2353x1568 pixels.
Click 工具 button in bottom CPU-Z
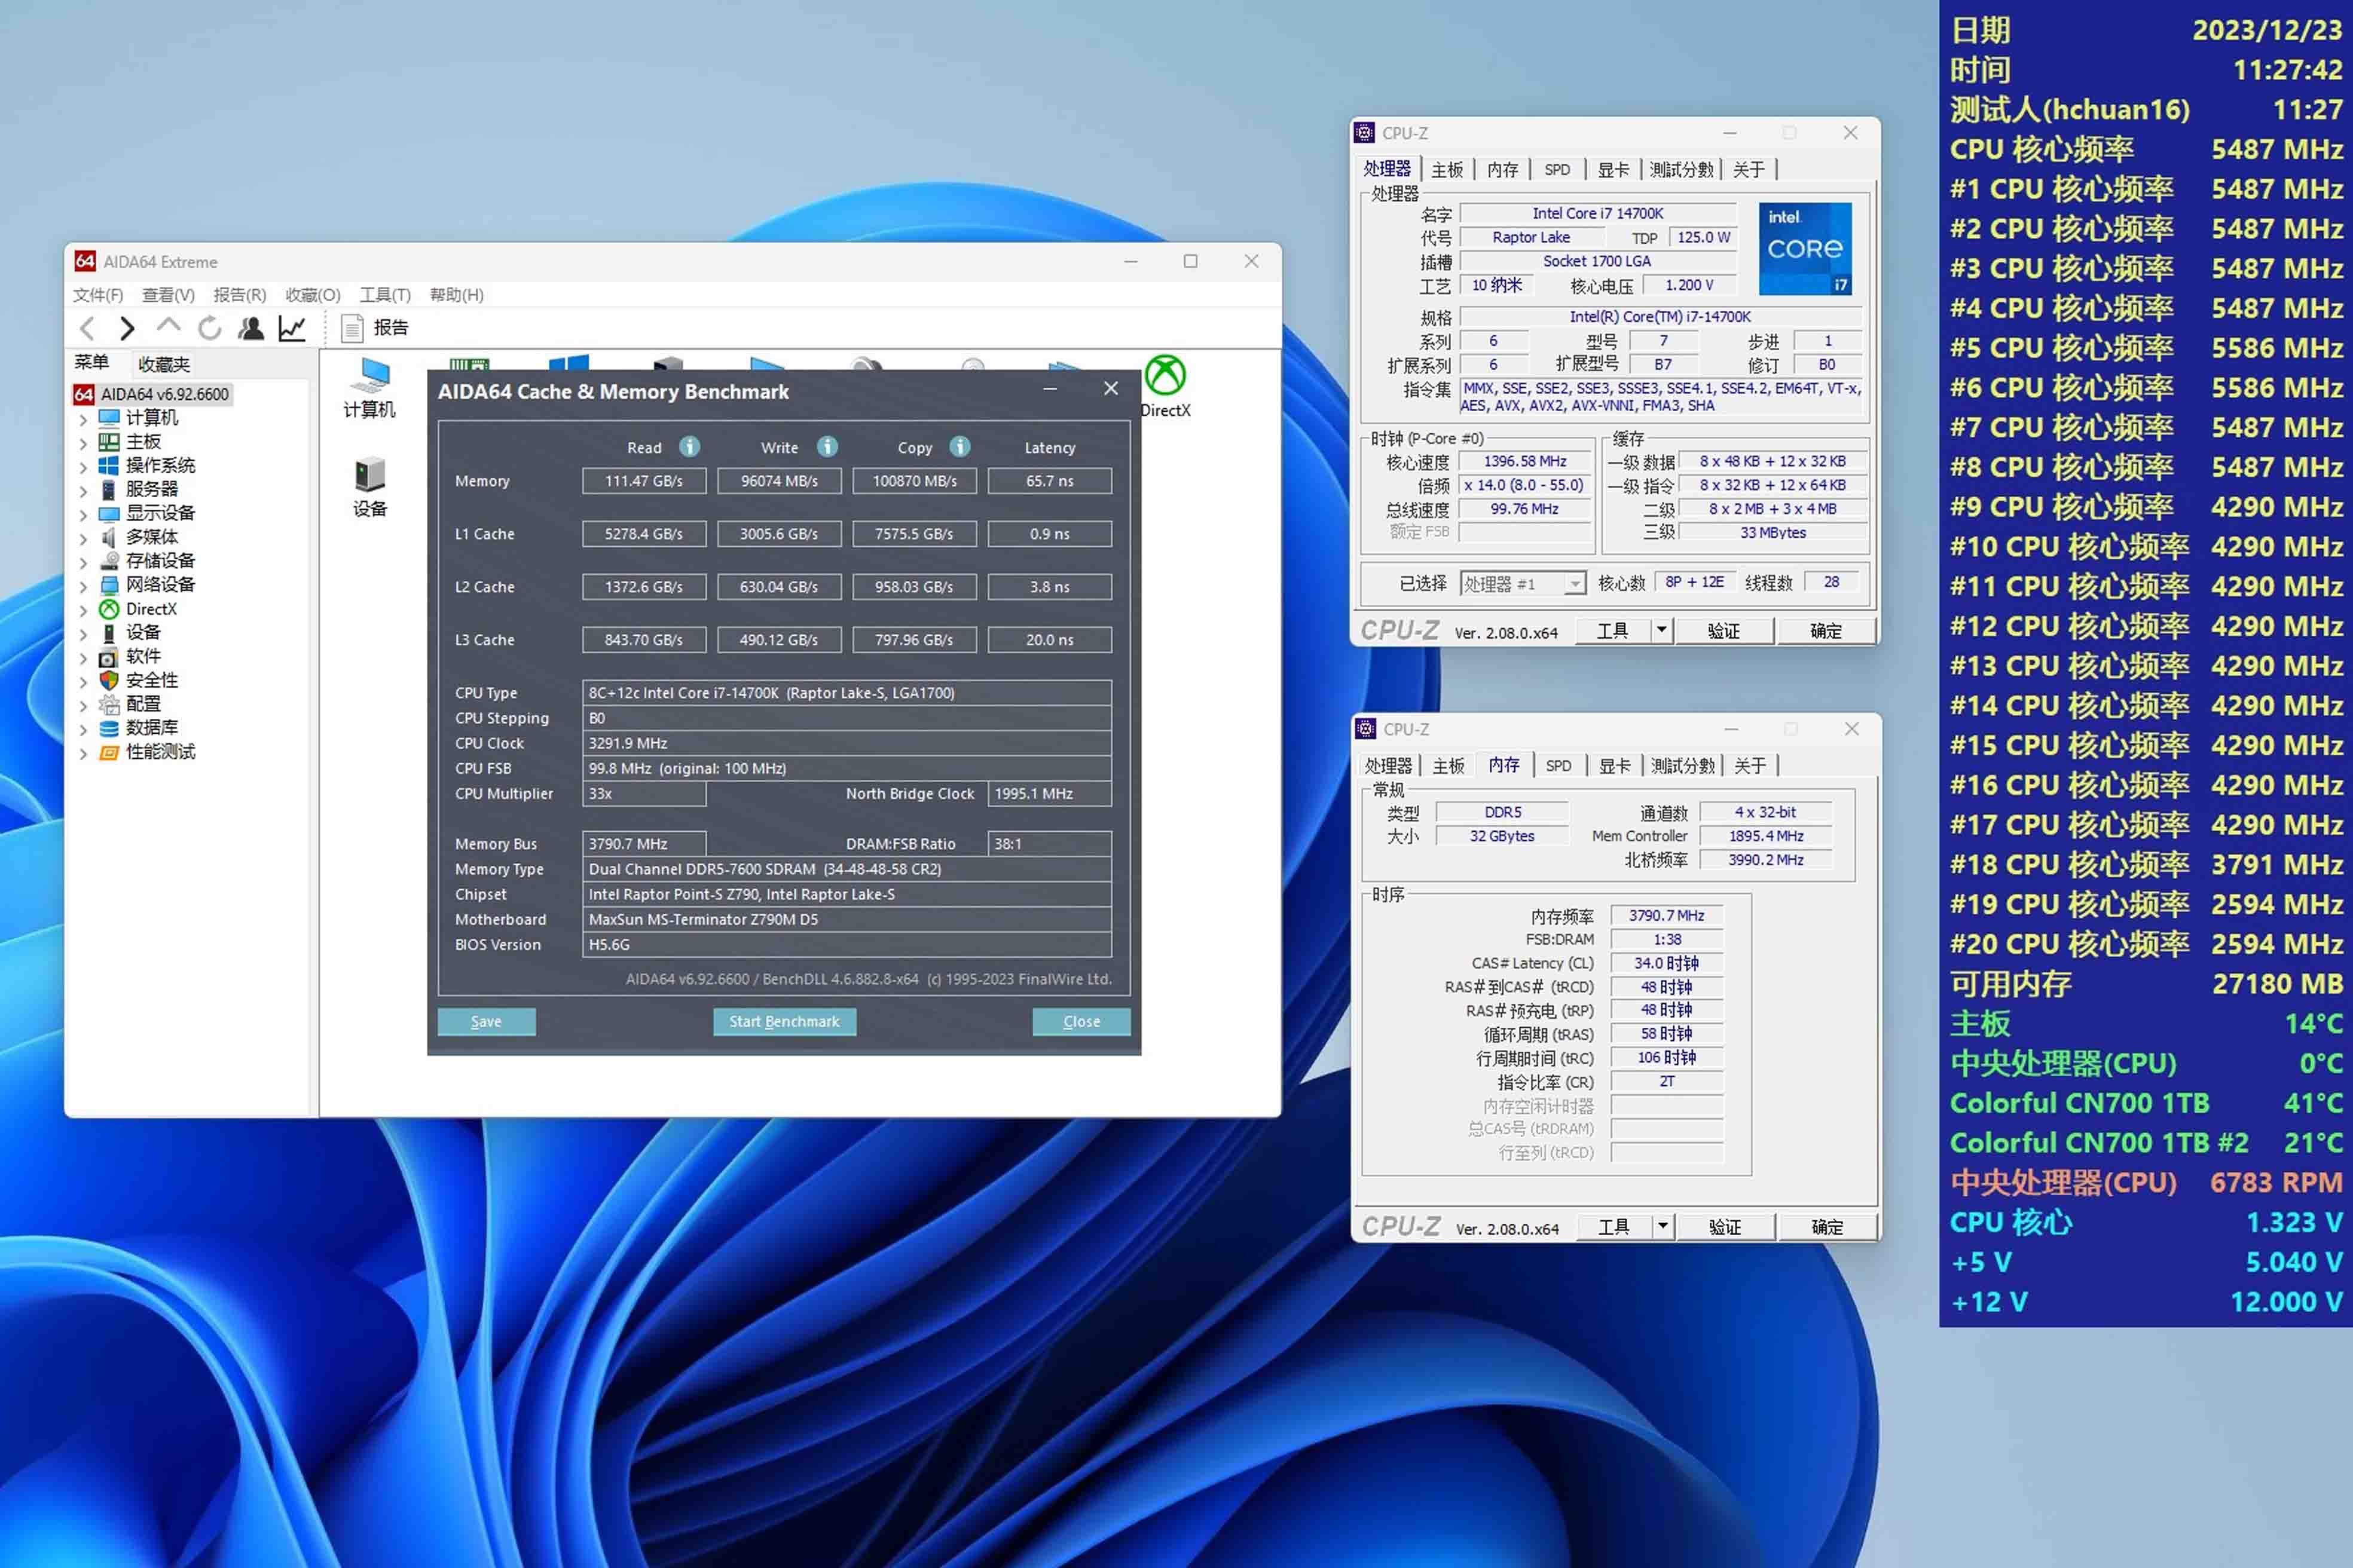pyautogui.click(x=1613, y=1227)
